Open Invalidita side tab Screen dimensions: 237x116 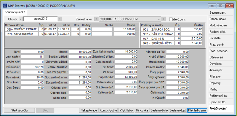coord(221,38)
